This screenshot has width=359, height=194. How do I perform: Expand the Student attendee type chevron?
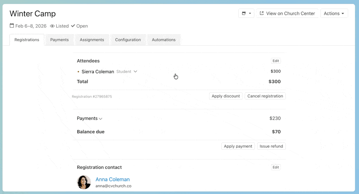(x=135, y=72)
